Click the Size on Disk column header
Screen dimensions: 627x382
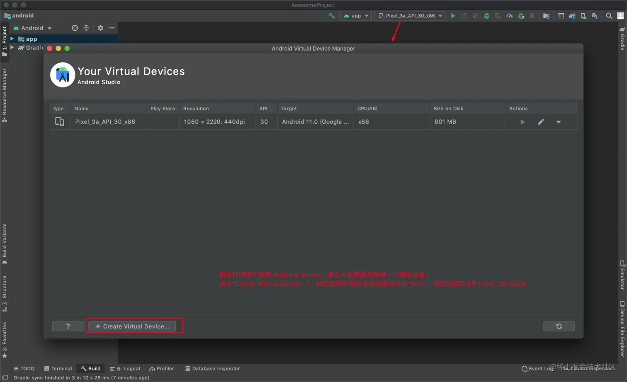468,108
